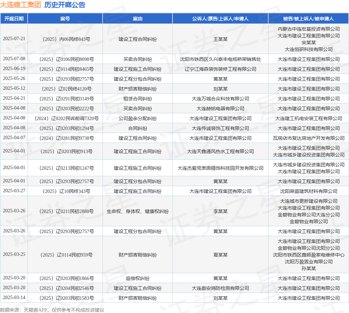Click the date 2025-03-25
This screenshot has height=313, width=349.
coord(14,254)
